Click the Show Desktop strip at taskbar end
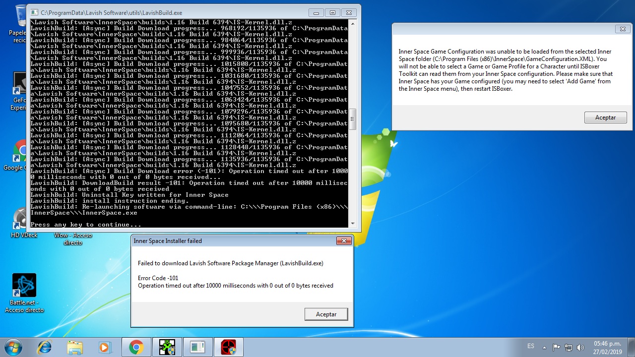635x357 pixels. [x=631, y=347]
